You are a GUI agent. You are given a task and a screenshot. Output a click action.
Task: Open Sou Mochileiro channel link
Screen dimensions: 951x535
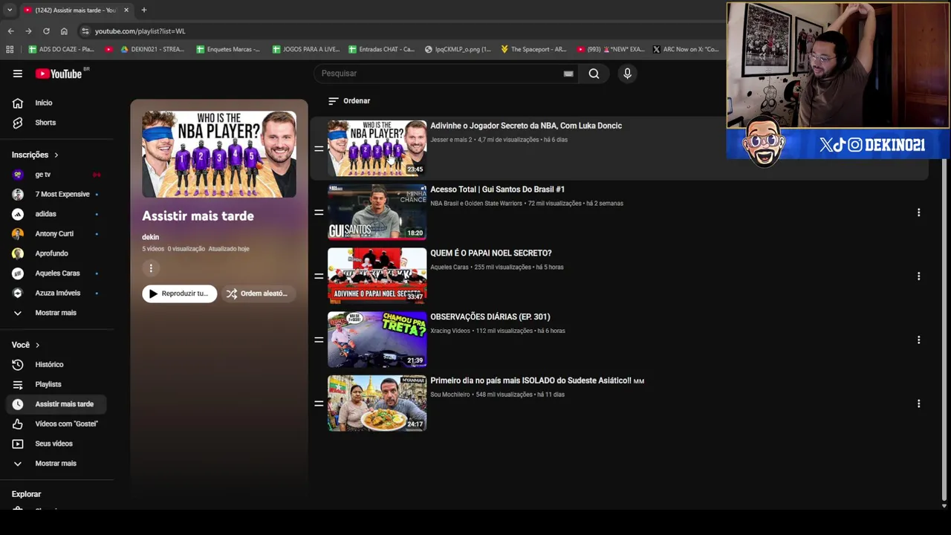(450, 395)
